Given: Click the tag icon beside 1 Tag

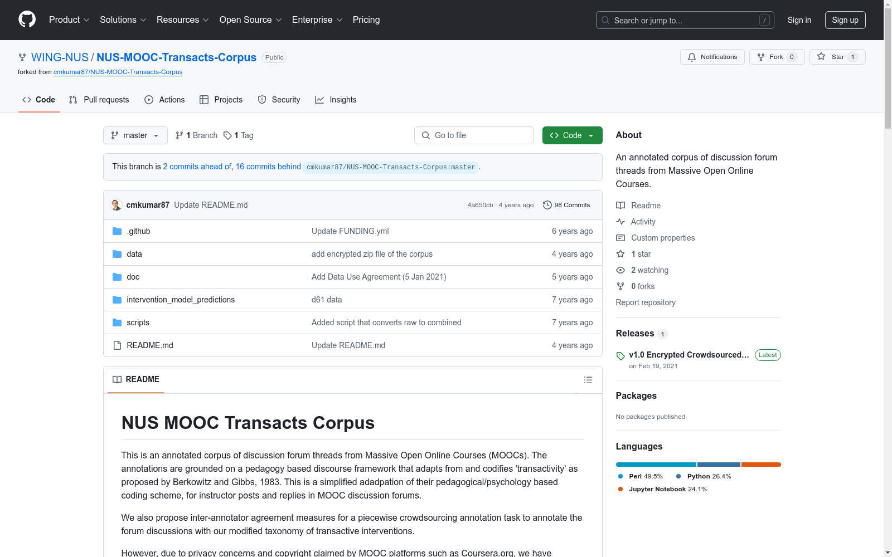Looking at the screenshot, I should (227, 135).
